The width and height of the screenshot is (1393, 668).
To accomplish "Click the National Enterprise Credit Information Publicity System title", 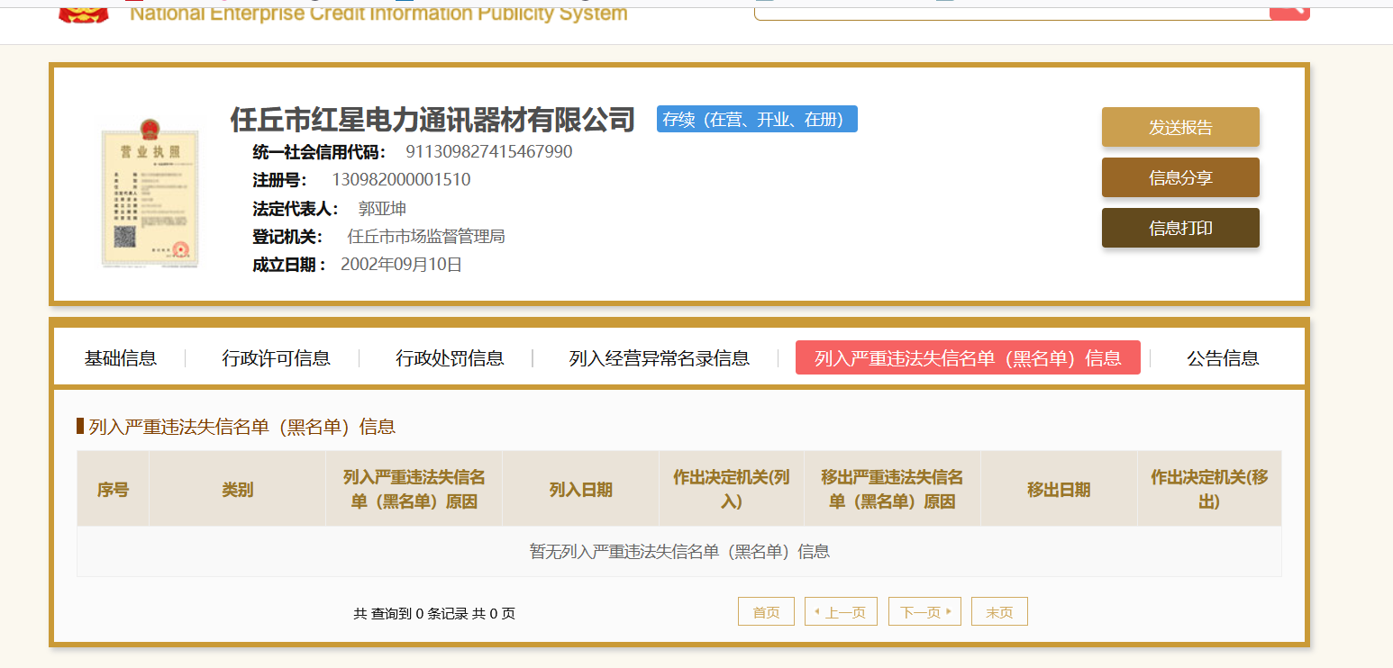I will 378,13.
